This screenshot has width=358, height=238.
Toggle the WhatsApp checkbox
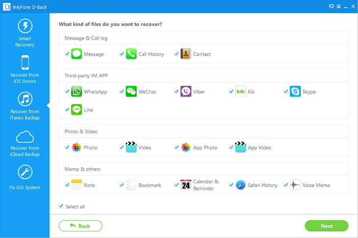67,92
